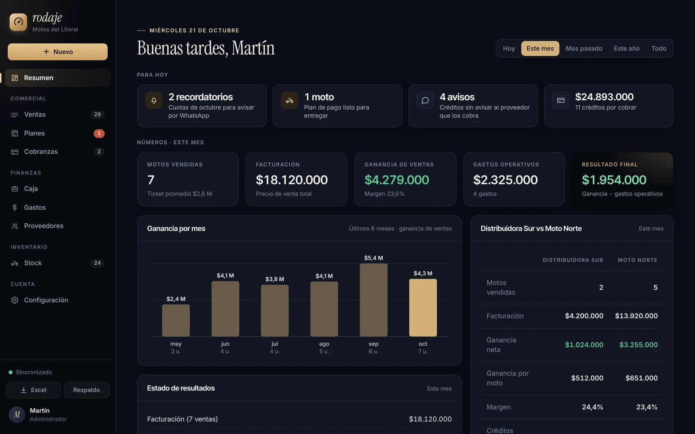Click the Ventas list icon
695x434 pixels.
15,115
